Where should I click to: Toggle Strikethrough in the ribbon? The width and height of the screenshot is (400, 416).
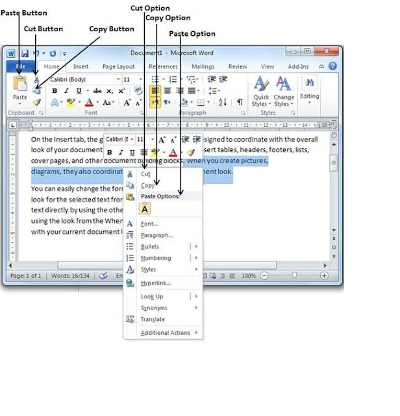[97, 91]
